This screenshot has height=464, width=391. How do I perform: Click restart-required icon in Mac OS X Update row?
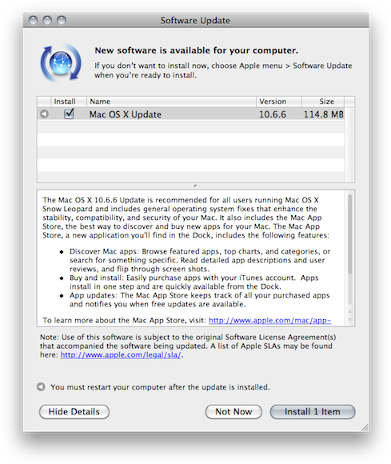pos(44,114)
